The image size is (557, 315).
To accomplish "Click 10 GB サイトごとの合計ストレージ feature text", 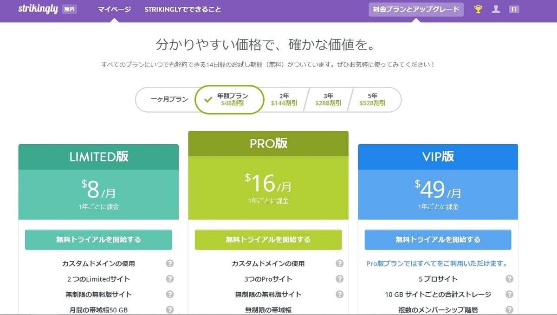I will 438,294.
